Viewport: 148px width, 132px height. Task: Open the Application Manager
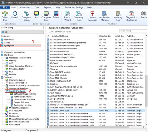[x=105, y=16]
